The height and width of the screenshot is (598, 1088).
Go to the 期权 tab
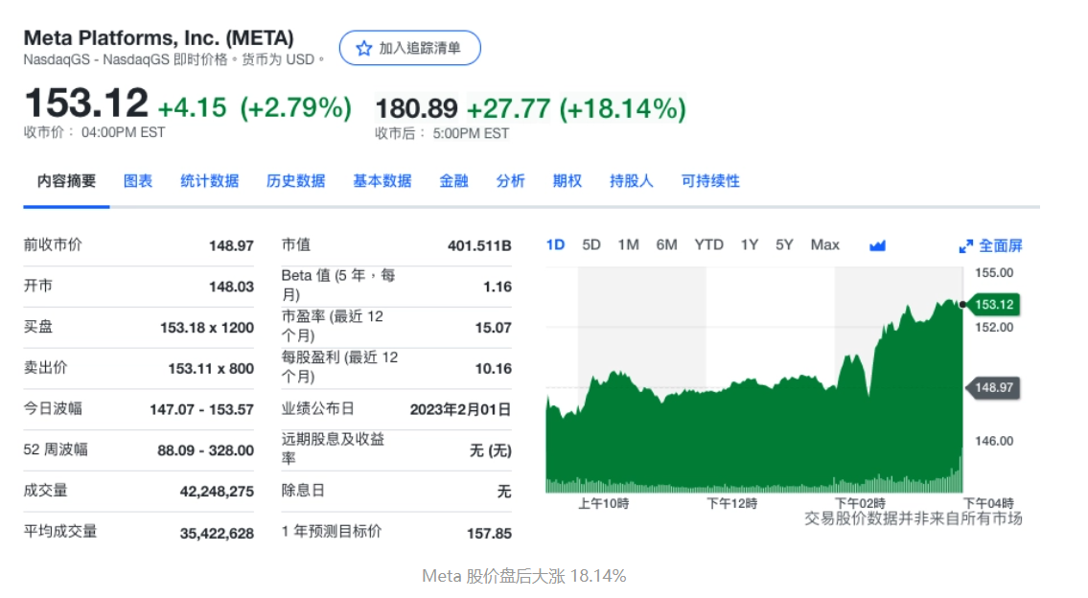[x=567, y=181]
